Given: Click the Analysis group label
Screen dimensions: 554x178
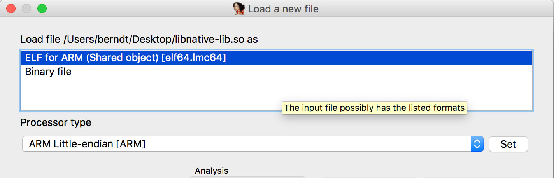Looking at the screenshot, I should coord(211,171).
